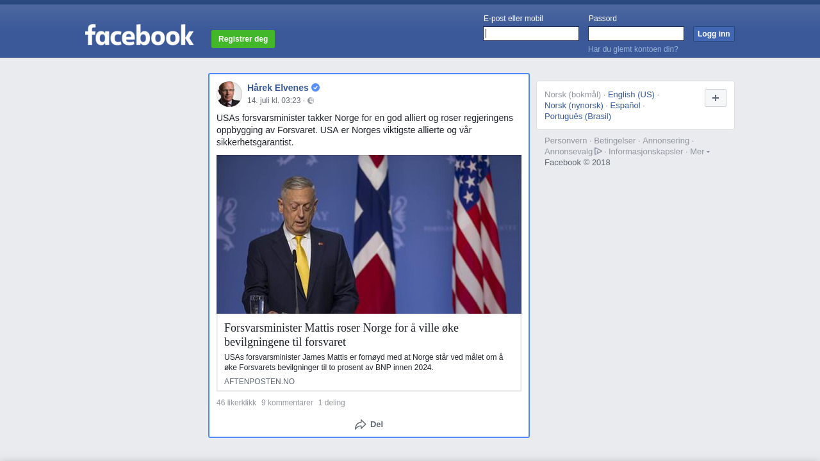Click the Registrer deg button
The width and height of the screenshot is (820, 461).
click(243, 39)
